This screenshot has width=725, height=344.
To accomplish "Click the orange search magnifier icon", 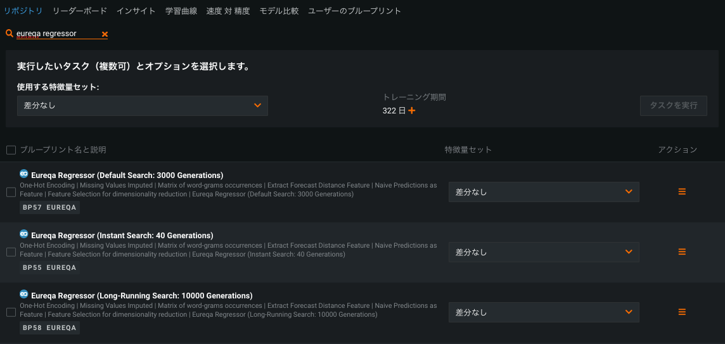I will point(10,34).
